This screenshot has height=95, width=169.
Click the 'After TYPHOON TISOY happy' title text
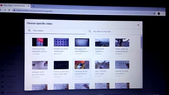(x=100, y=72)
